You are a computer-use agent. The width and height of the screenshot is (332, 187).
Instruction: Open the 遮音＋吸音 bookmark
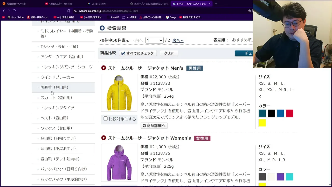click(38, 17)
